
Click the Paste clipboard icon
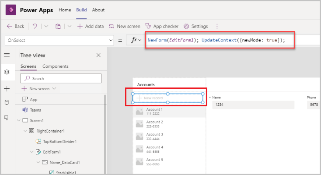[58, 26]
